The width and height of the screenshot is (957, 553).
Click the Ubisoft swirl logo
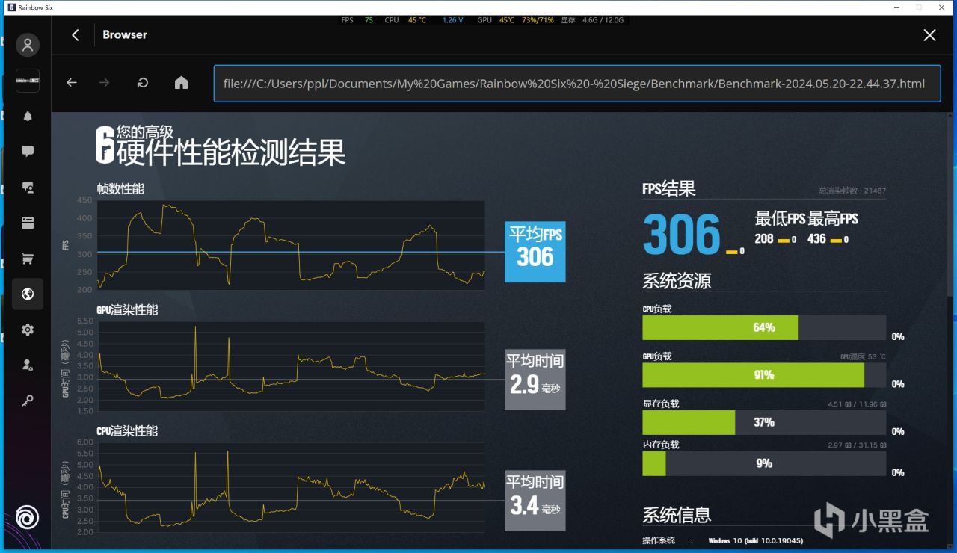click(28, 517)
